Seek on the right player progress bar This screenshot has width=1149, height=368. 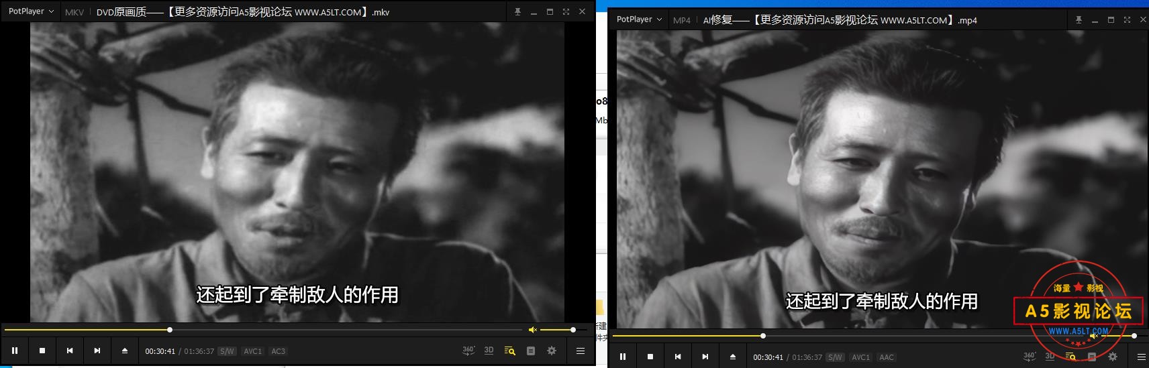click(848, 336)
